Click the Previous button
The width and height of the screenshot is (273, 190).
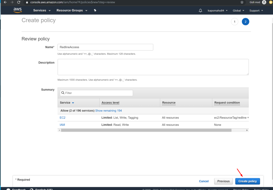point(223,181)
